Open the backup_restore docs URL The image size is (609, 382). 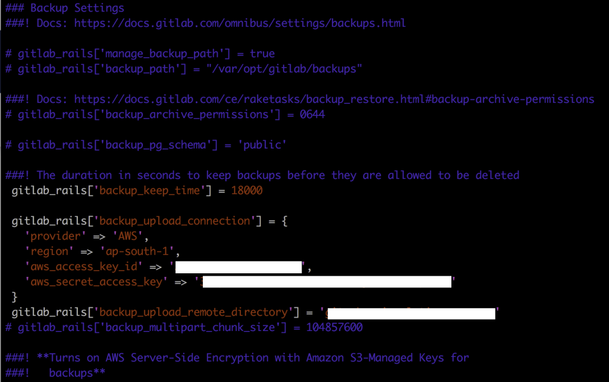pyautogui.click(x=334, y=99)
